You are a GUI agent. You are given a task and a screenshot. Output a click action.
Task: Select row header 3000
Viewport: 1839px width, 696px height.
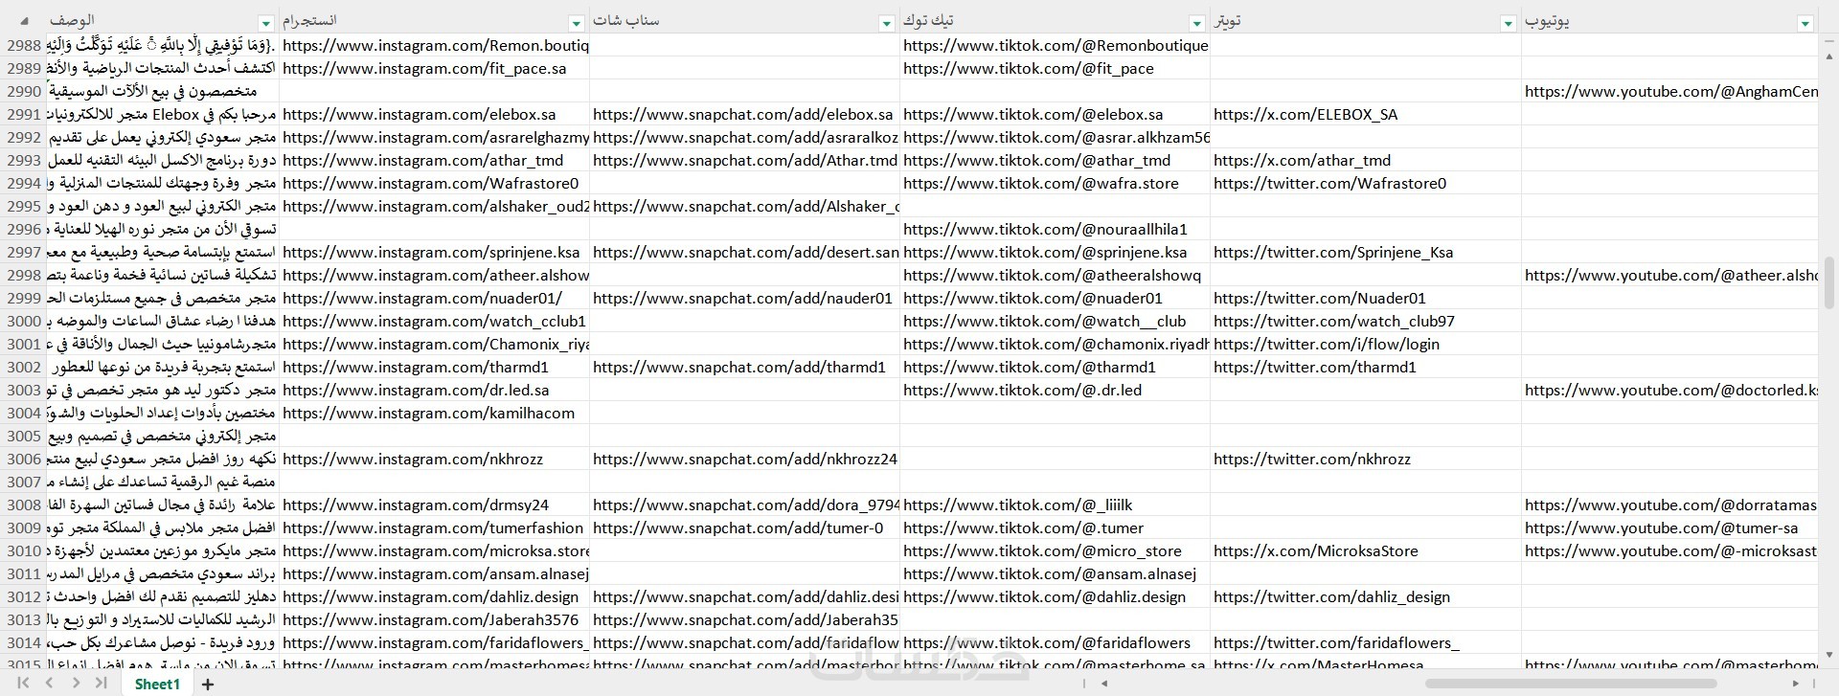pyautogui.click(x=23, y=322)
